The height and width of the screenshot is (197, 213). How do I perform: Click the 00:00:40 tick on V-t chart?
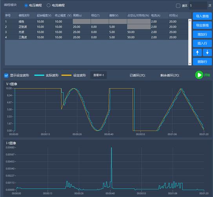tap(109, 134)
